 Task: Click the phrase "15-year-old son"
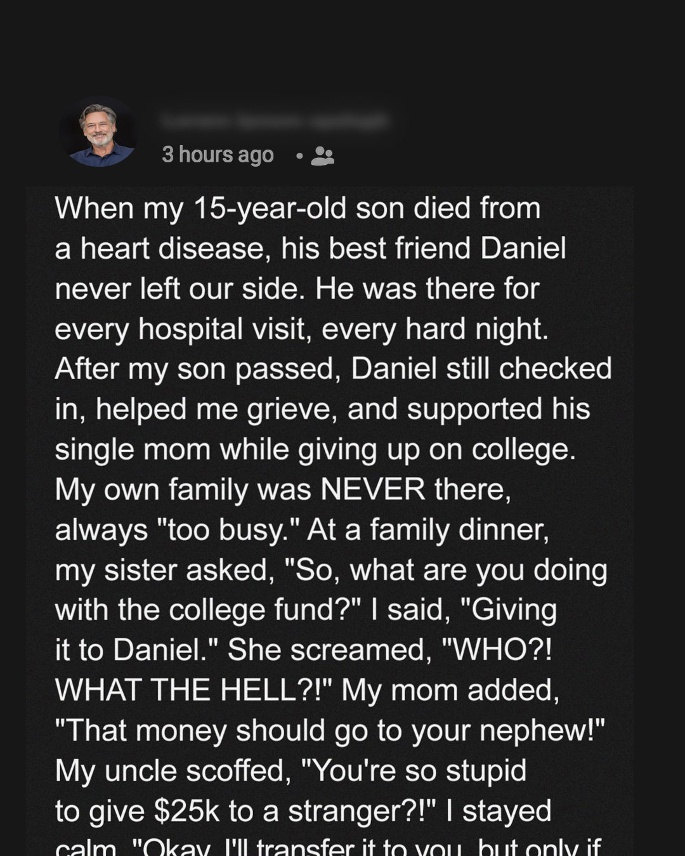click(x=270, y=209)
